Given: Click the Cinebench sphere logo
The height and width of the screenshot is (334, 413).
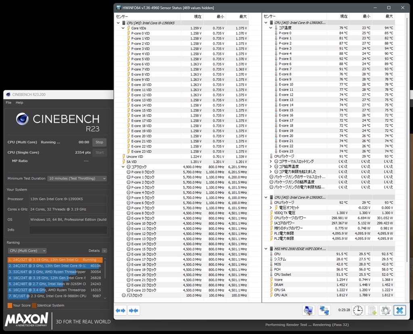Looking at the screenshot, I should click(23, 119).
